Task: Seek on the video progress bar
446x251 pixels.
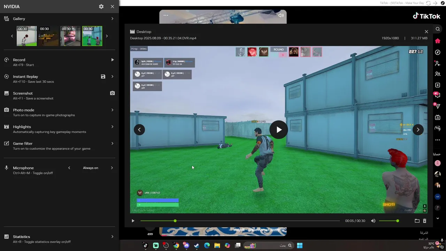Action: tap(240, 221)
